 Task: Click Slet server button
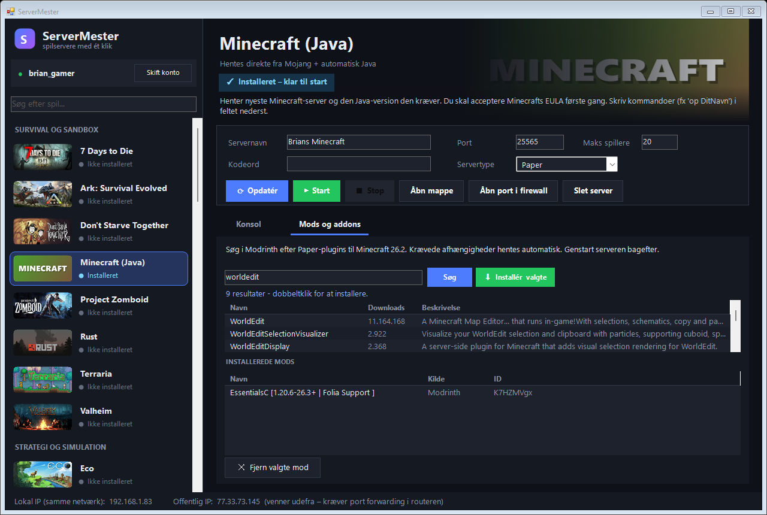click(593, 191)
